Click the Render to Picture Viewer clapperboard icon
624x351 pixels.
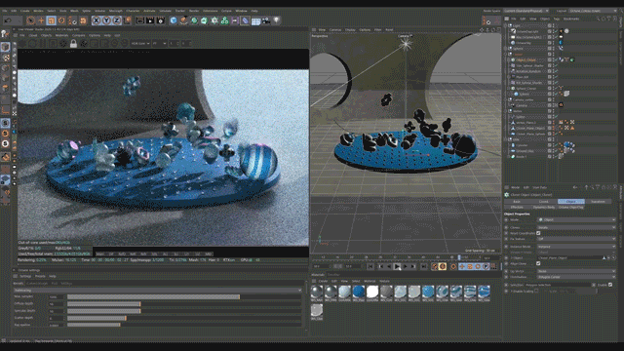point(150,20)
